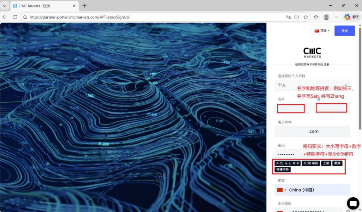Click the browser back arrow
The image size is (362, 212).
[x=5, y=17]
